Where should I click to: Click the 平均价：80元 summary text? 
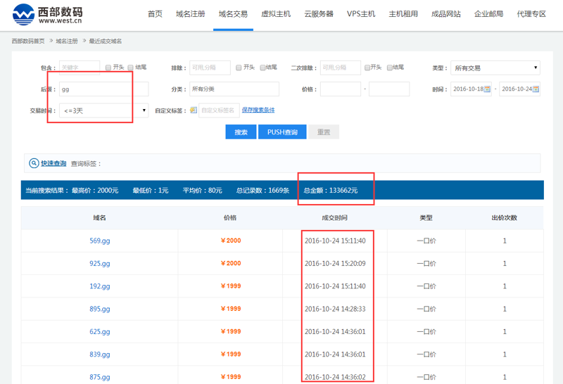[x=203, y=190]
